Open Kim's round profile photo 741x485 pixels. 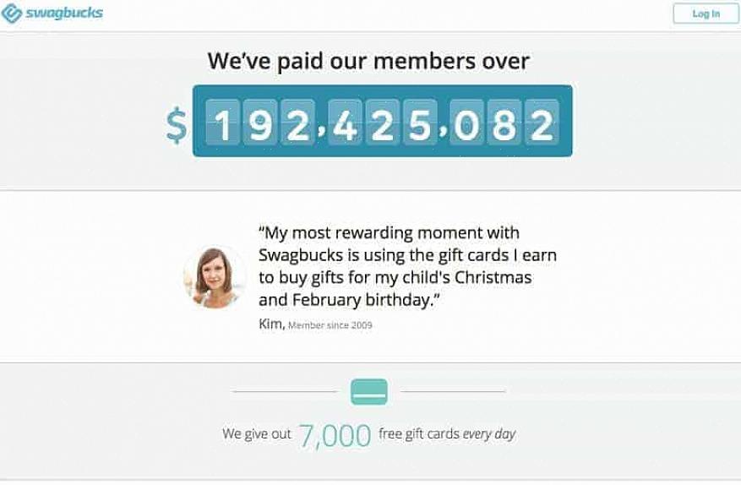[x=215, y=277]
